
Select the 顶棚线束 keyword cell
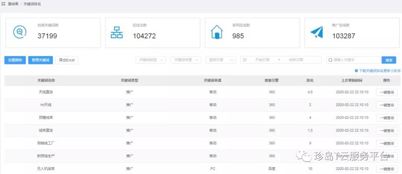coord(46,118)
